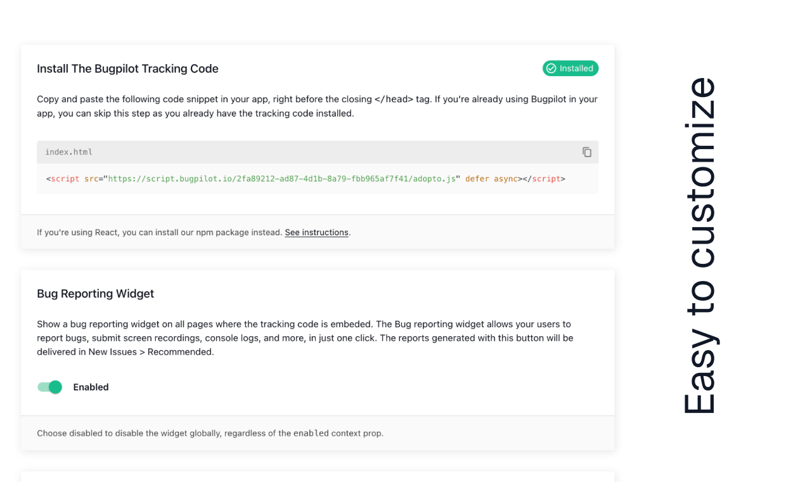Select the Bug Reporting Widget heading
This screenshot has height=482, width=805.
[96, 294]
